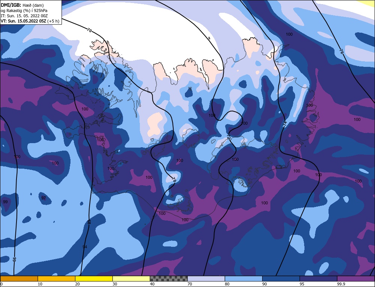The image size is (375, 287).
Task: Click the '72' contour line label
Action: pos(229,137)
